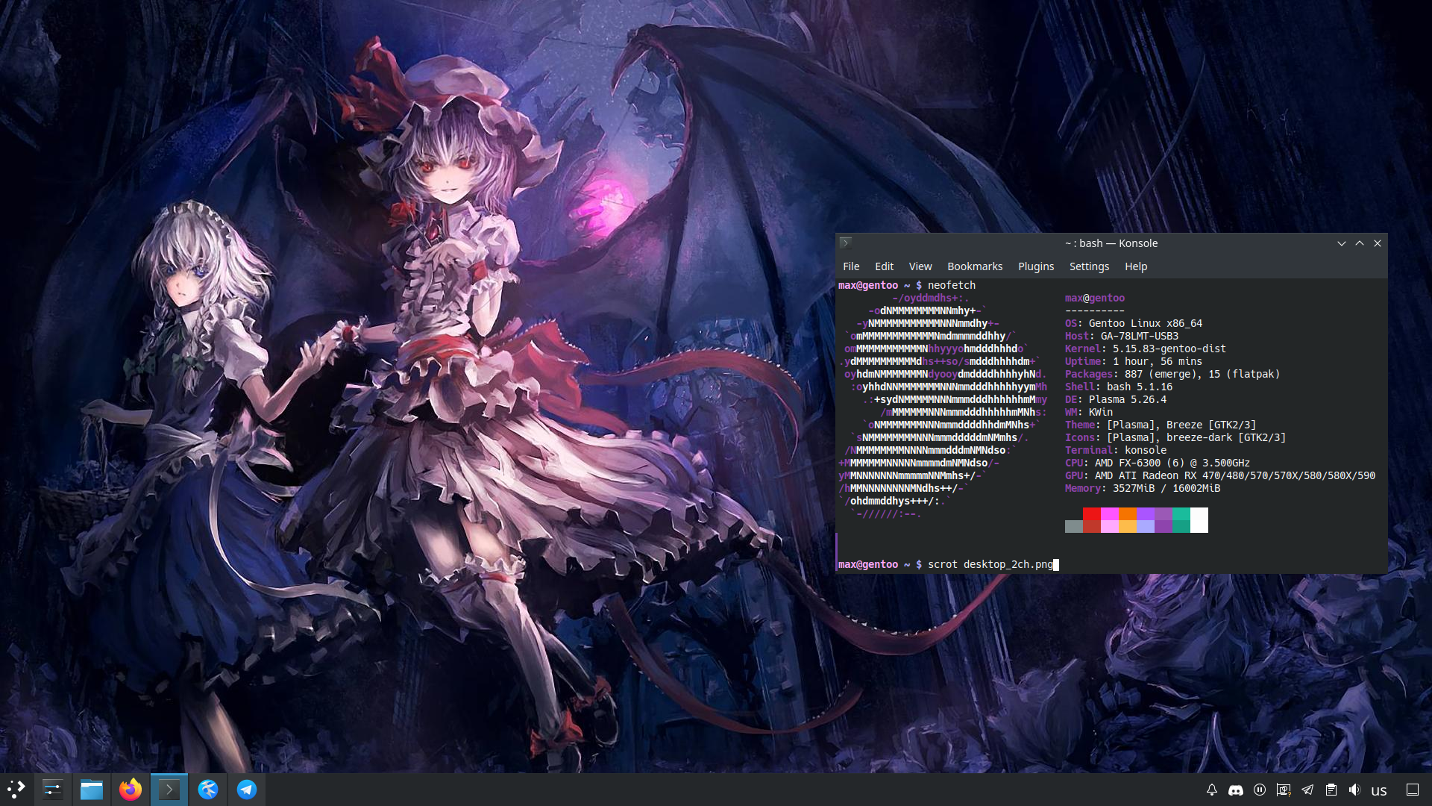Click the Show Desktop button
The height and width of the screenshot is (806, 1432).
point(1413,790)
